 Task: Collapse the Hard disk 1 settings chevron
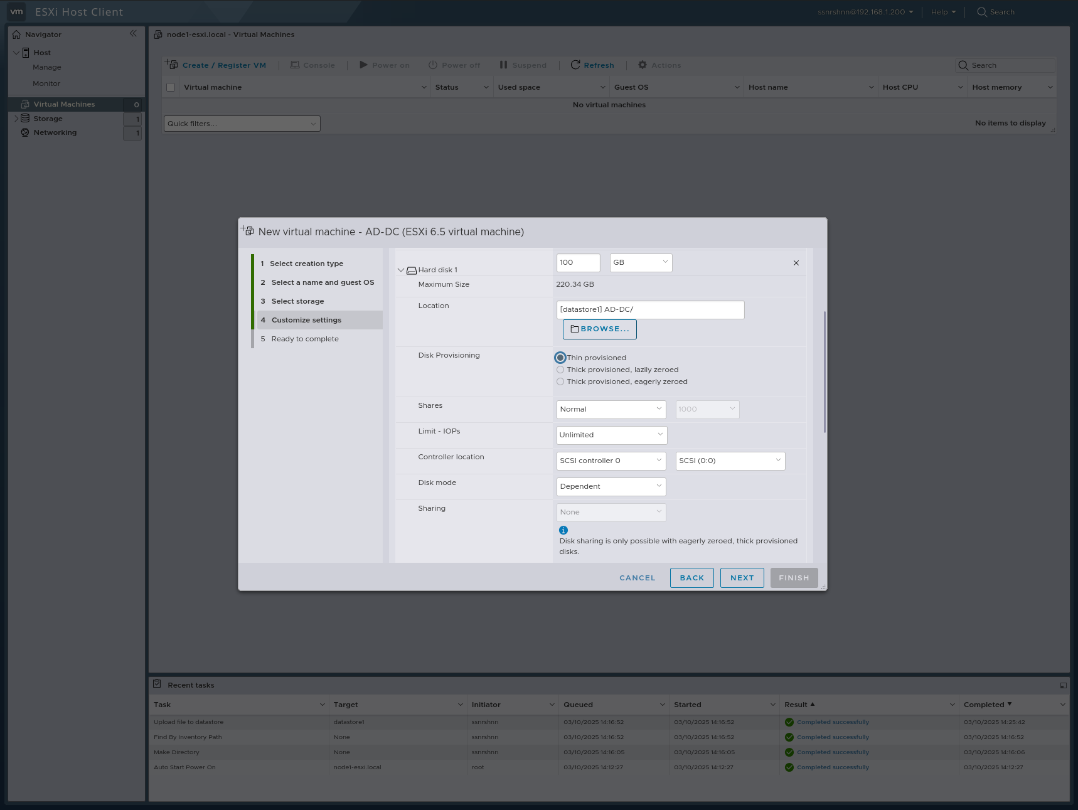tap(401, 270)
